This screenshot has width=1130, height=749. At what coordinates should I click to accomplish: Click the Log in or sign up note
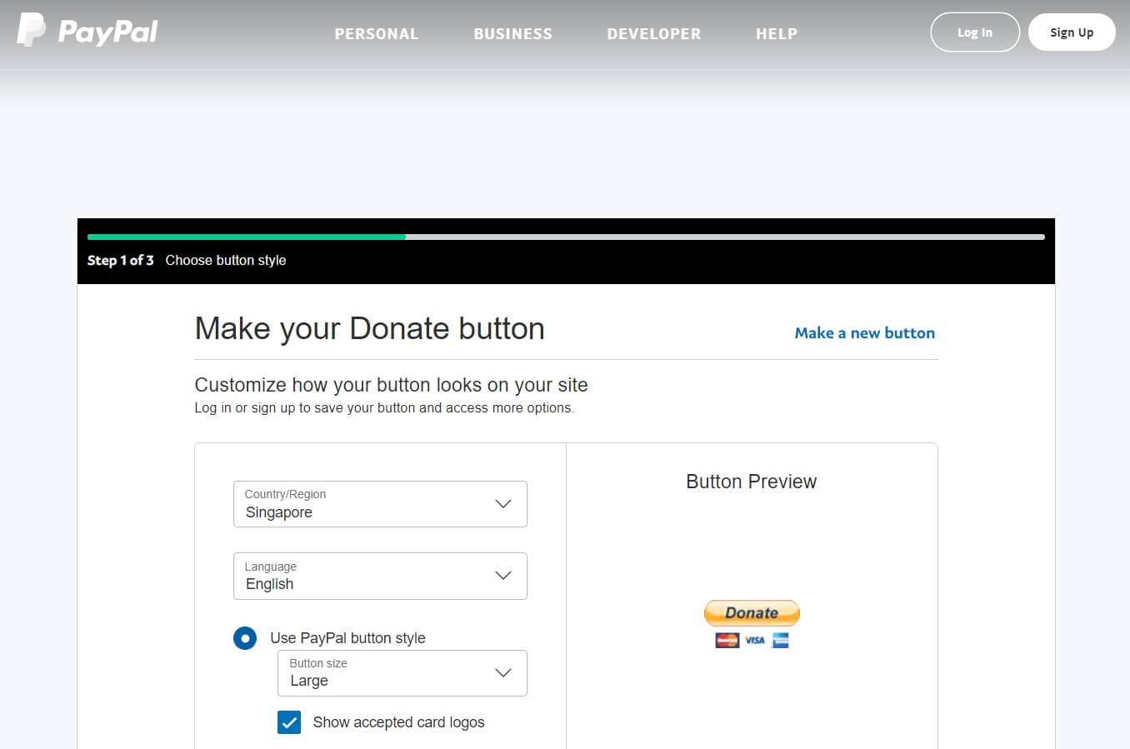(x=384, y=408)
